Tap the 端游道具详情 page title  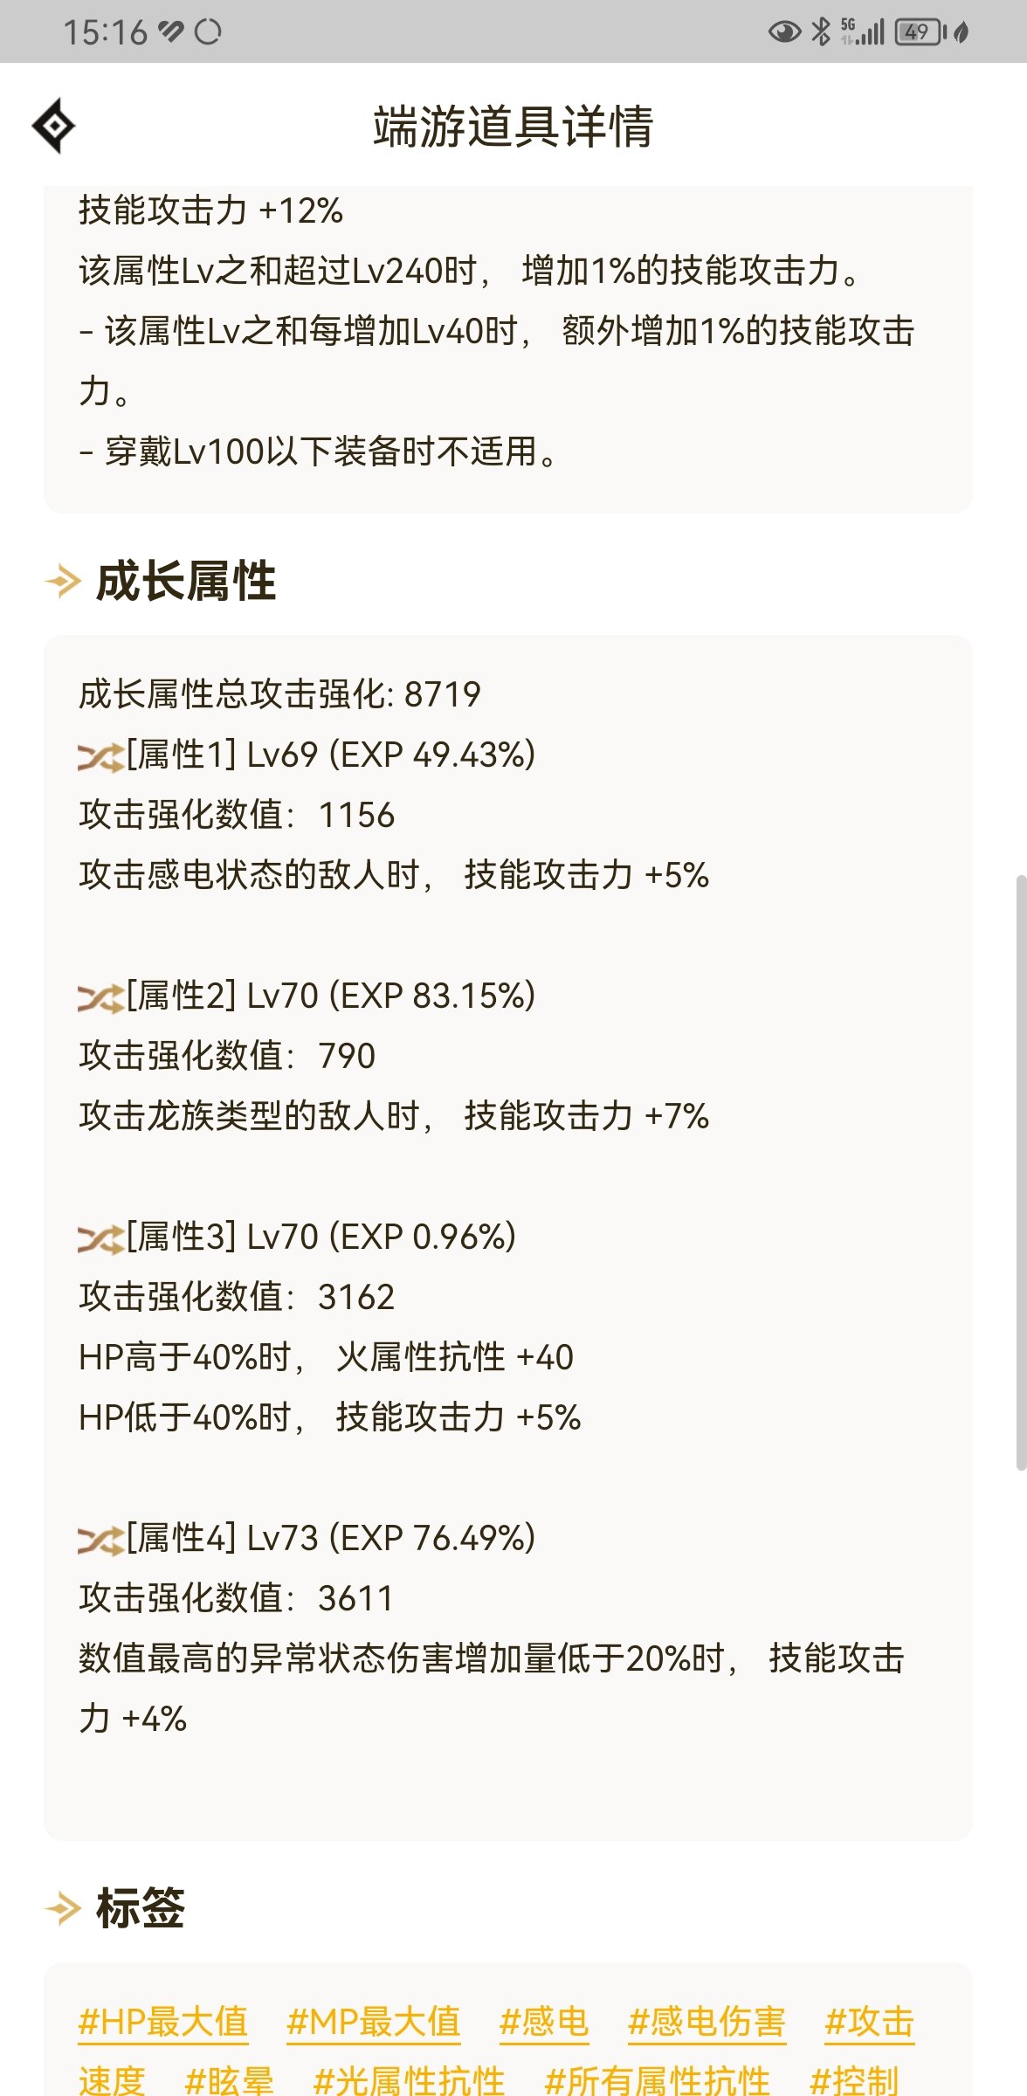point(513,126)
